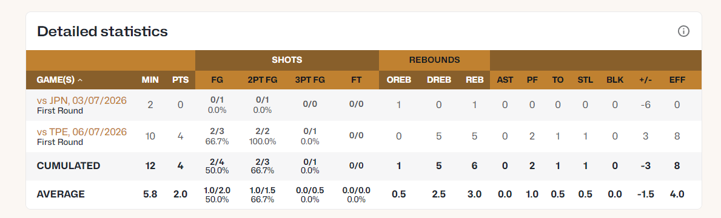
Task: Click the TO column header
Action: 558,80
